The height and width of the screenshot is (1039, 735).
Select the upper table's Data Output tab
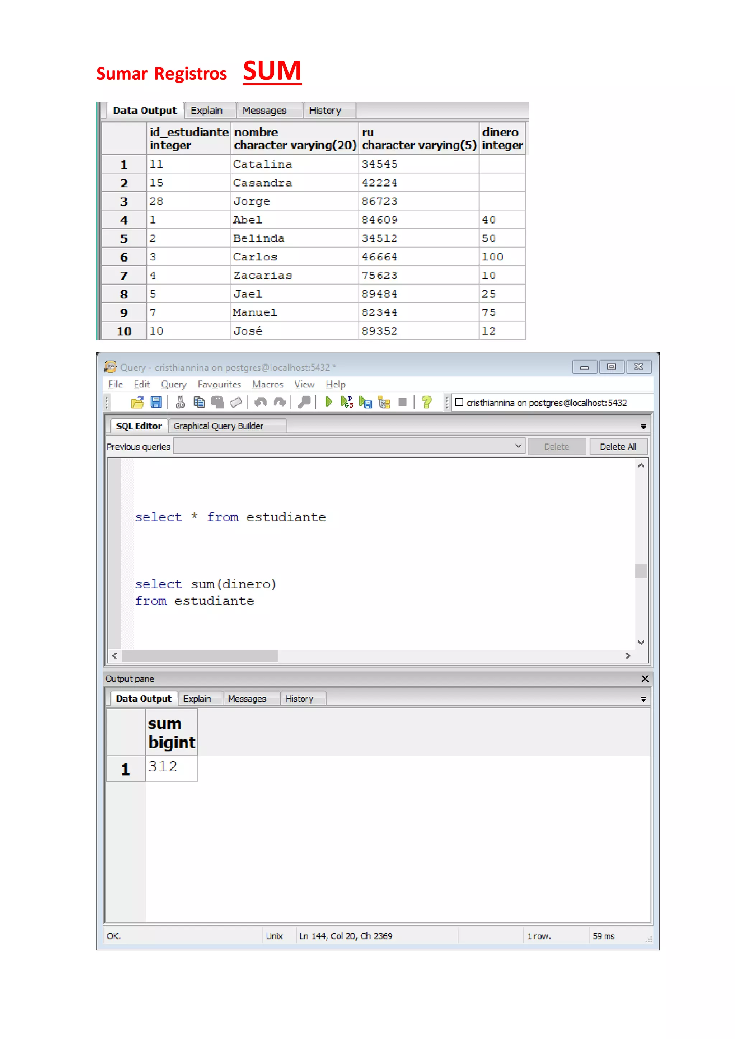point(144,111)
